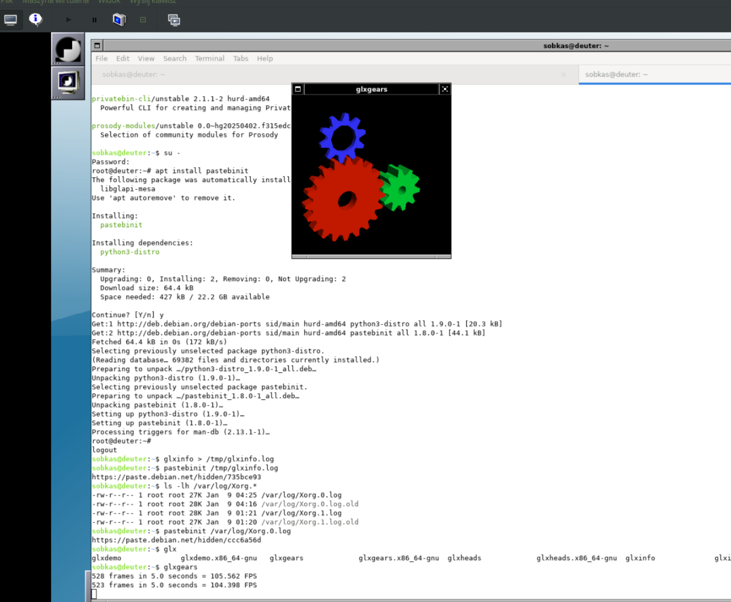Open the terminal window menu button
This screenshot has width=731, height=602.
coord(97,46)
